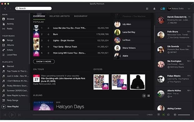The width and height of the screenshot is (194, 122).
Task: Select the track Lights - Single Version
Action: 72,40
